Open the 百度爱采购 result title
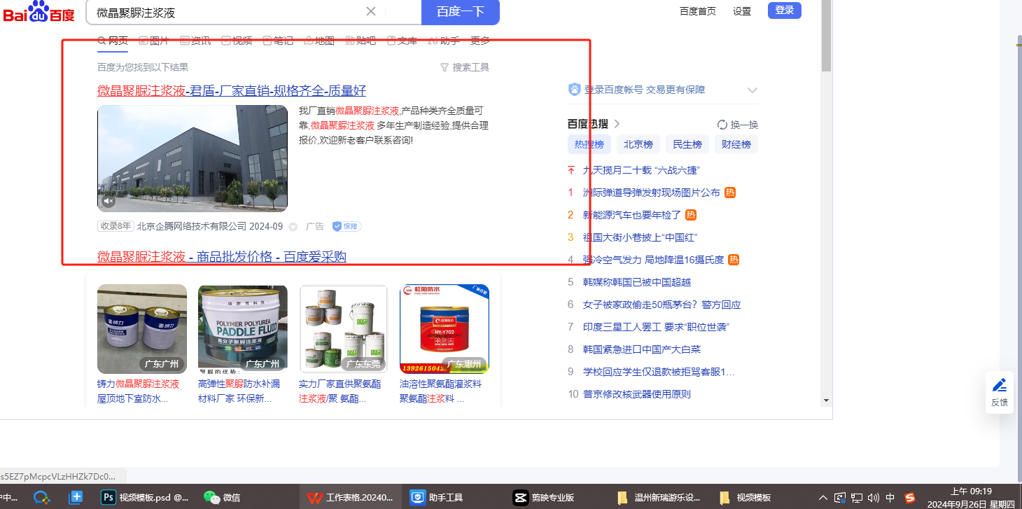Image resolution: width=1022 pixels, height=509 pixels. pos(222,257)
